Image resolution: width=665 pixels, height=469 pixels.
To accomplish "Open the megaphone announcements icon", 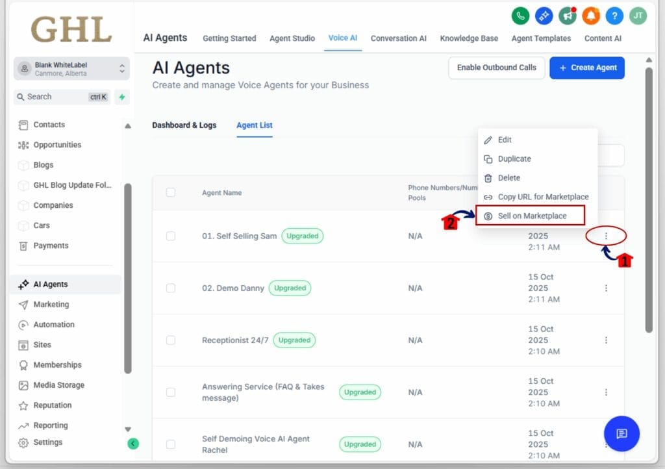I will click(568, 16).
